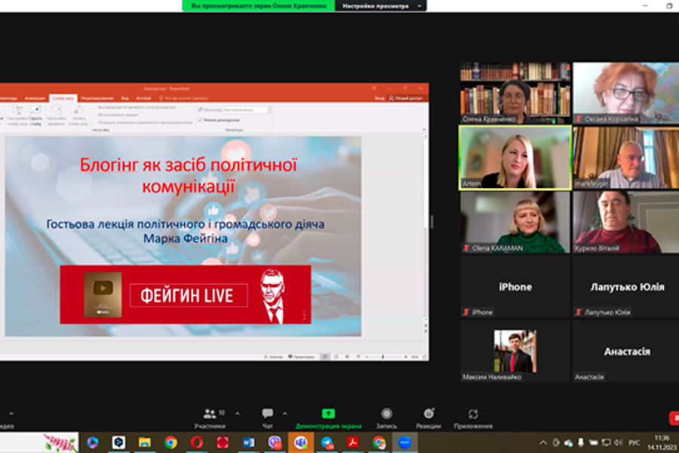Open Microsoft Word from the taskbar
Image resolution: width=679 pixels, height=453 pixels.
click(x=248, y=442)
